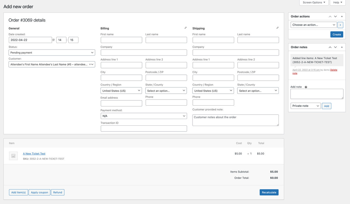350x204 pixels.
Task: Open billing State / County dropdown
Action: click(166, 91)
